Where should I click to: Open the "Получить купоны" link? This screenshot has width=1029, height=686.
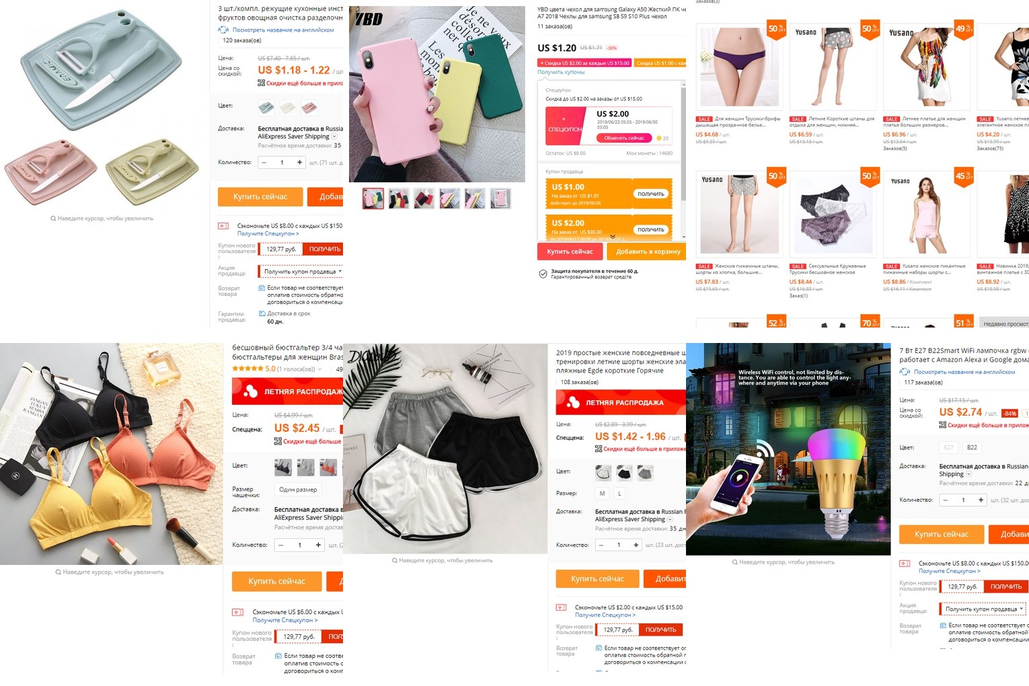pyautogui.click(x=561, y=72)
